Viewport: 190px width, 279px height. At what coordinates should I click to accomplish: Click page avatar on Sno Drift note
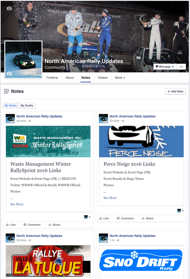103,238
